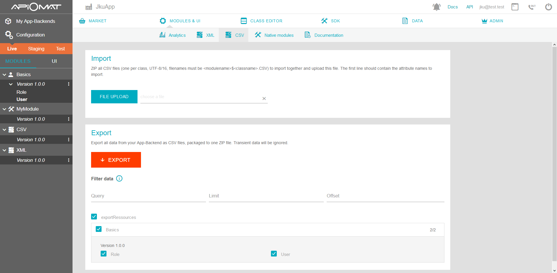
Task: Click the Filter data info icon
Action: tap(119, 179)
